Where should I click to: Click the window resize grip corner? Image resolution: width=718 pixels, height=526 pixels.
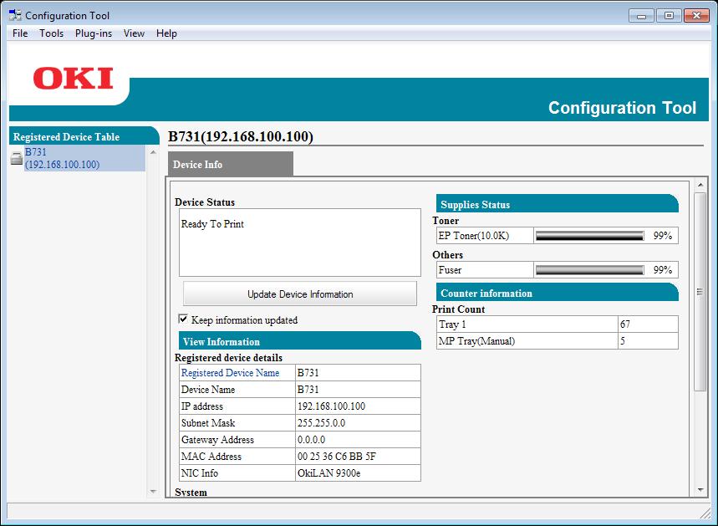click(x=705, y=513)
